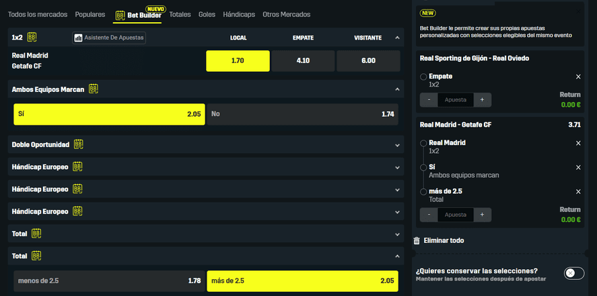Click Bet Builder icon beside Doble Oportunidad
Screen dimensions: 597x296
79,144
